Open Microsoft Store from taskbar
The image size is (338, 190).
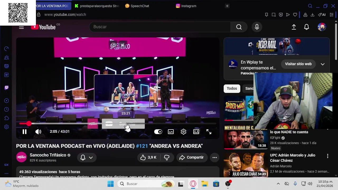point(216,184)
